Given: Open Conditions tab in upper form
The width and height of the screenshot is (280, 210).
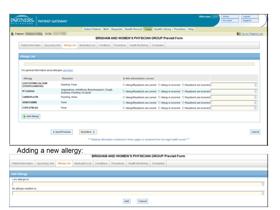Looking at the screenshot, I should pyautogui.click(x=104, y=45).
